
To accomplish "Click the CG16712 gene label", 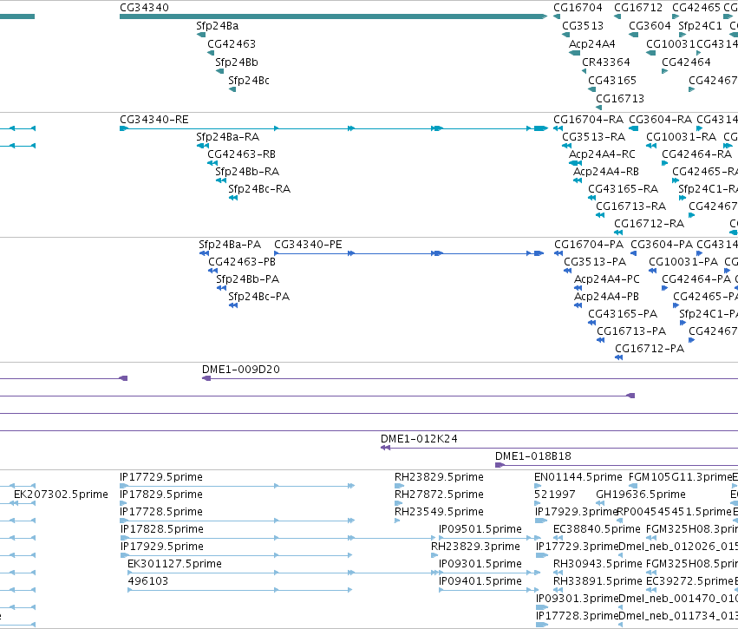I will pyautogui.click(x=637, y=8).
